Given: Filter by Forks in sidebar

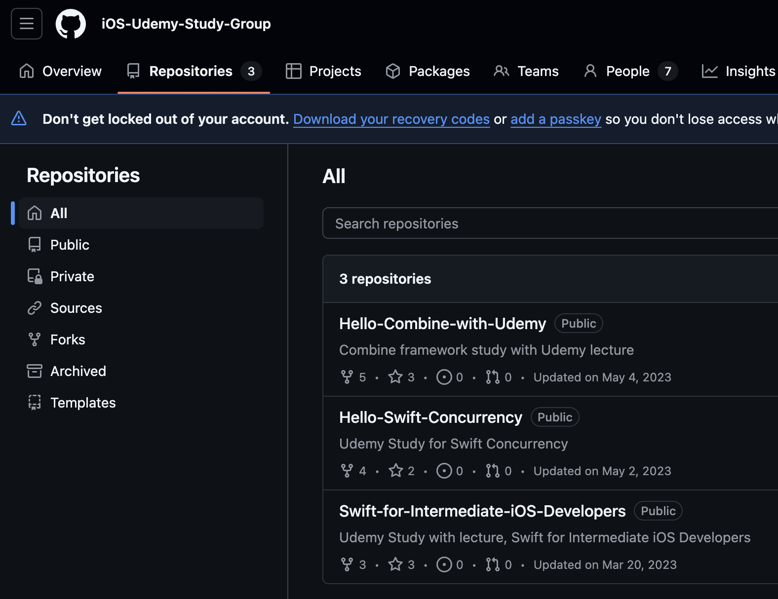Looking at the screenshot, I should coord(141,339).
